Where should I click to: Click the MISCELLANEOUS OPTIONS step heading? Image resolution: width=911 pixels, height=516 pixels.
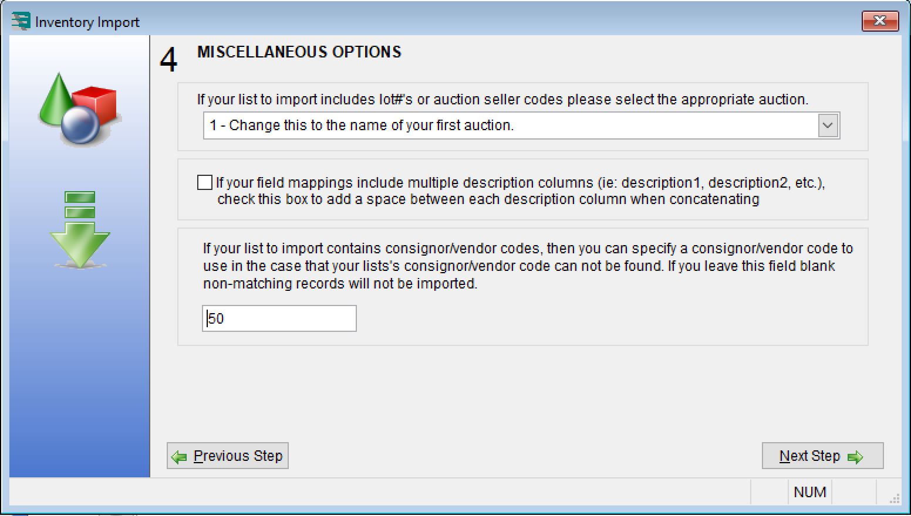[299, 52]
